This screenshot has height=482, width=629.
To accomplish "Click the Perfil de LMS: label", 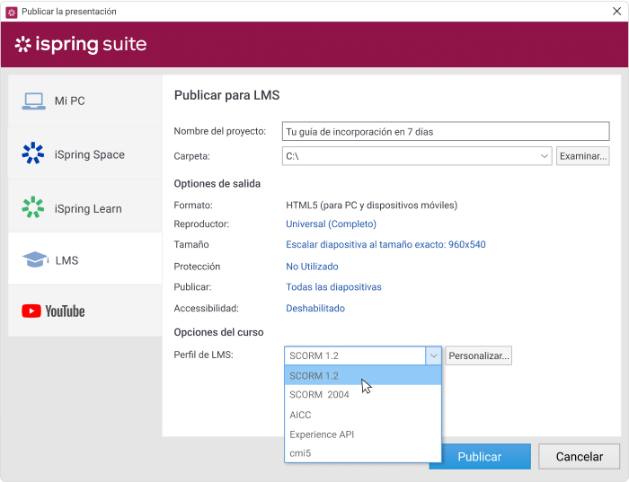I will point(203,355).
